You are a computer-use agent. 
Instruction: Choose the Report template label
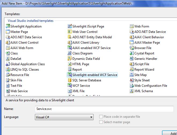[x=77, y=70]
